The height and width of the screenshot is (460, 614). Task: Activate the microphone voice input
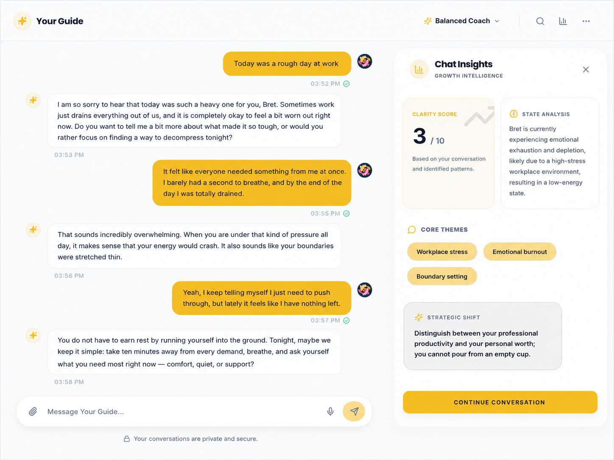[x=330, y=411]
